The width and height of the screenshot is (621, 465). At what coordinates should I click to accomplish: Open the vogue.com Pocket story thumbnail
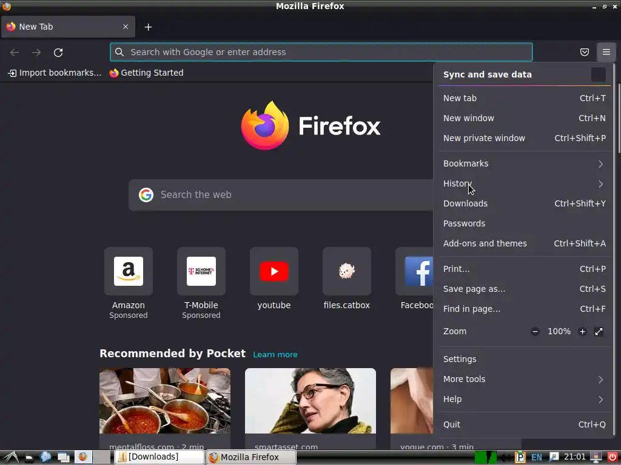coord(412,401)
